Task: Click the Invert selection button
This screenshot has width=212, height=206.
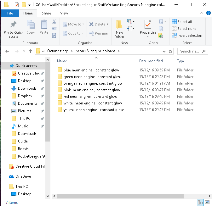Action: (187, 36)
